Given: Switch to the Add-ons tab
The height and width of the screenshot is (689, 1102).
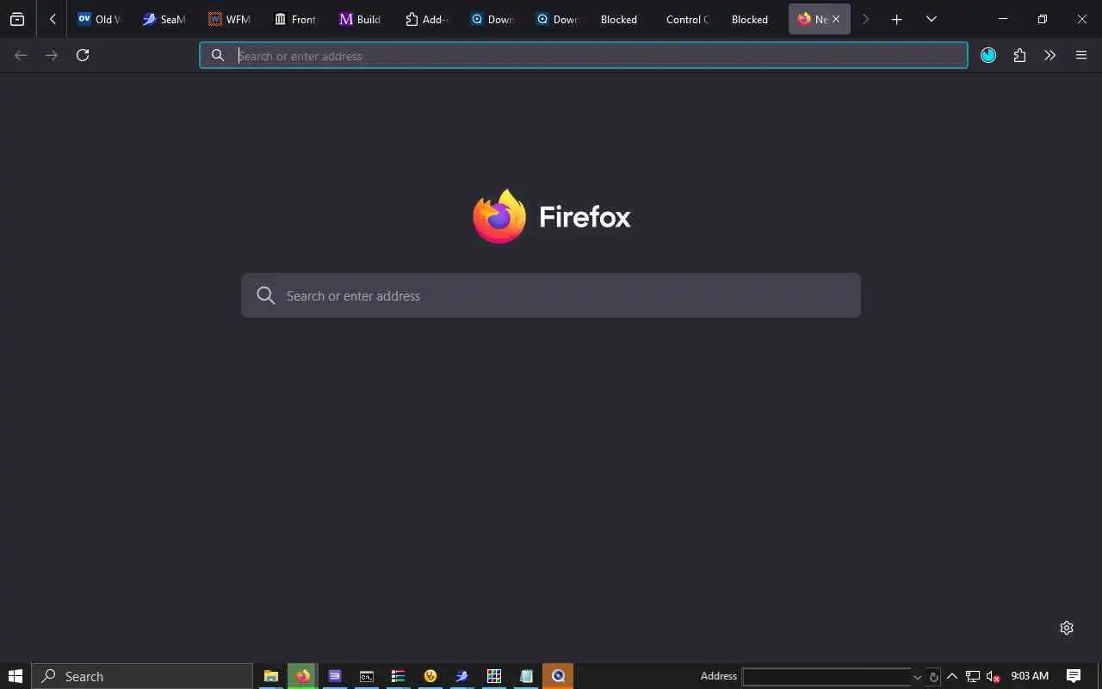Looking at the screenshot, I should point(425,19).
